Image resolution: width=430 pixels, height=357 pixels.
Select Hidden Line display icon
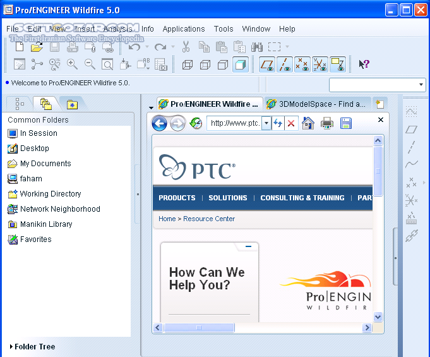click(x=205, y=64)
